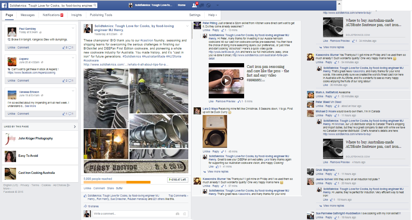Open options chevron on Paul Gambley's post
Viewport: 412px width, 220px height.
[73, 29]
